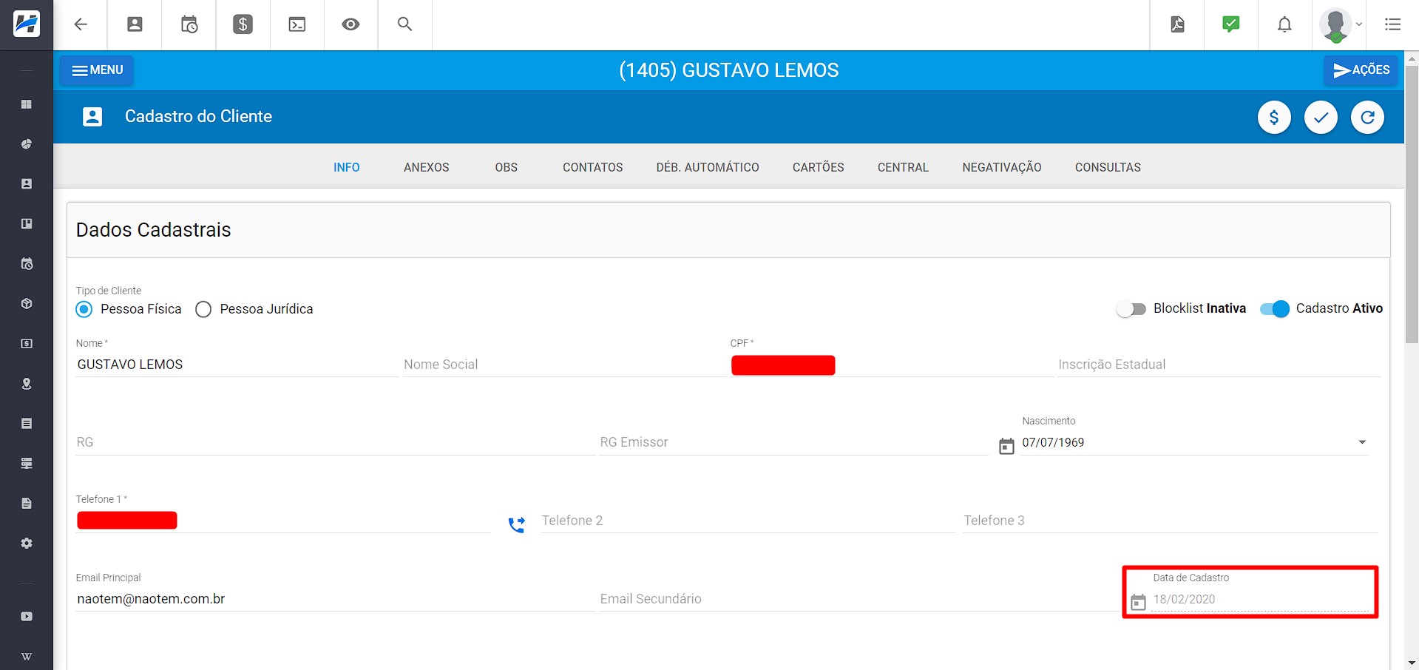This screenshot has height=670, width=1419.
Task: Open the Nascimento calendar picker icon
Action: point(1006,447)
